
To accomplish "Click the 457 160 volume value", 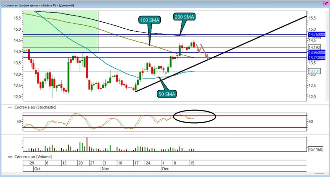I will pyautogui.click(x=315, y=149).
